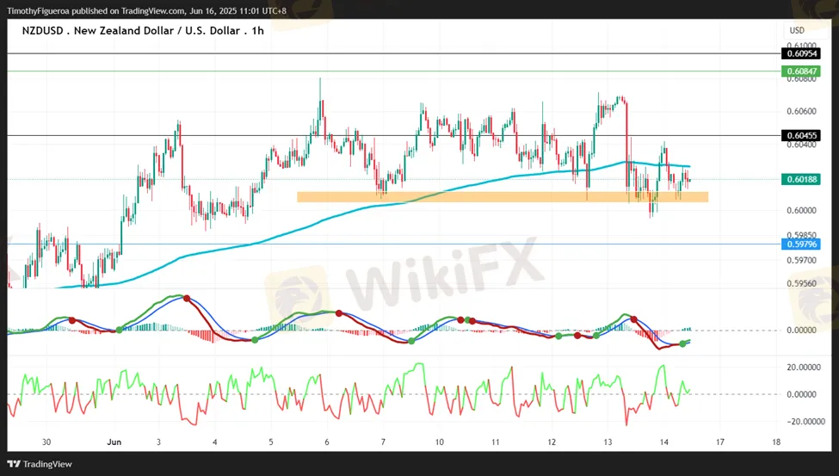Click the date 30 on the time axis

click(46, 442)
